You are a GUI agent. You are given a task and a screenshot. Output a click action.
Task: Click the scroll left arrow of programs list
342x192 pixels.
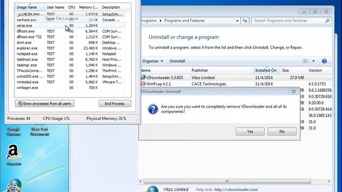point(140,181)
